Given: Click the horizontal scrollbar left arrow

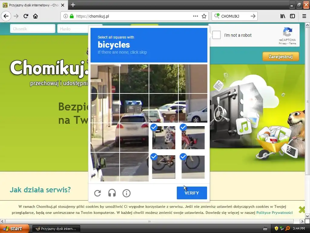Looking at the screenshot, I should (x=2, y=221).
